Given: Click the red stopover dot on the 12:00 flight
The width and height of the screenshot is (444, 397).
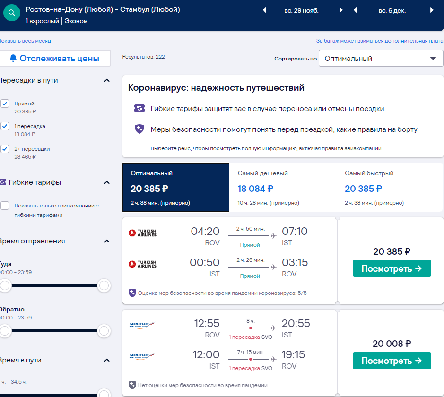Looking at the screenshot, I should (x=251, y=359).
